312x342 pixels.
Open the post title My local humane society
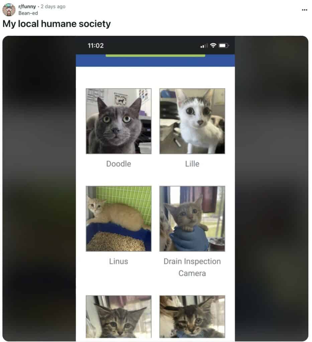[57, 24]
